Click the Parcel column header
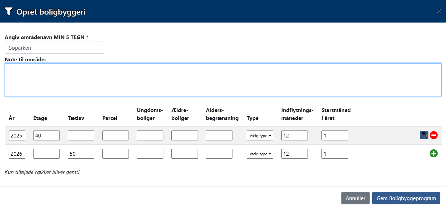 (110, 118)
